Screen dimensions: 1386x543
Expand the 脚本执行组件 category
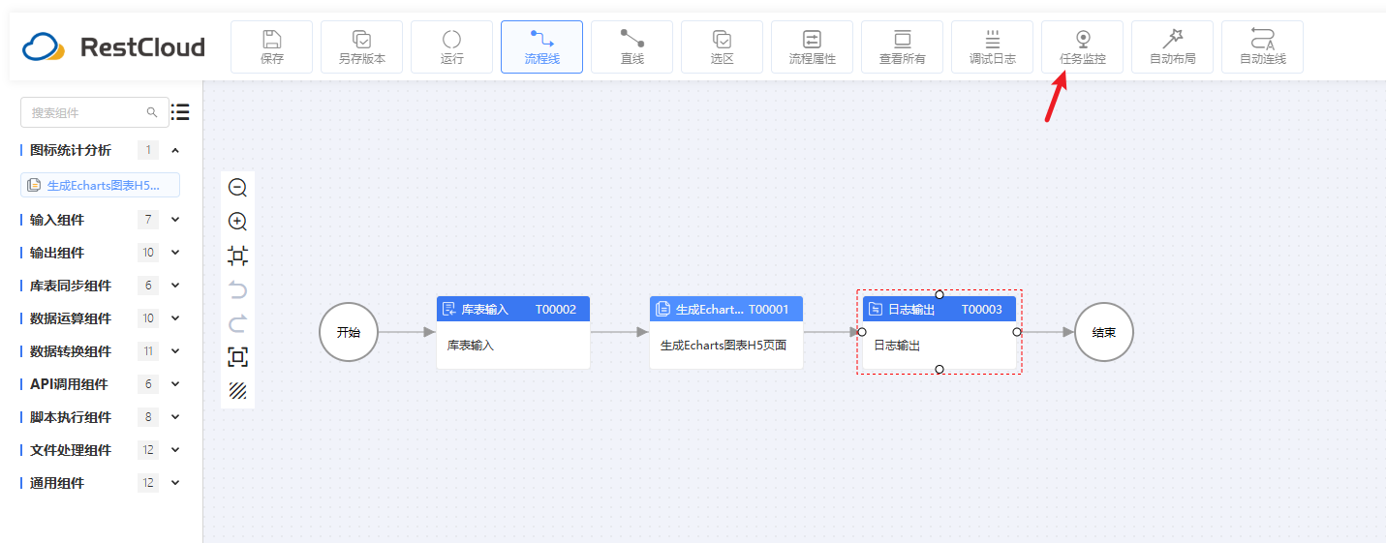click(x=175, y=417)
